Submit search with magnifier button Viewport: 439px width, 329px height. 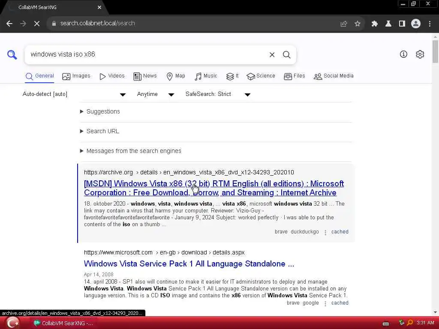(x=286, y=55)
